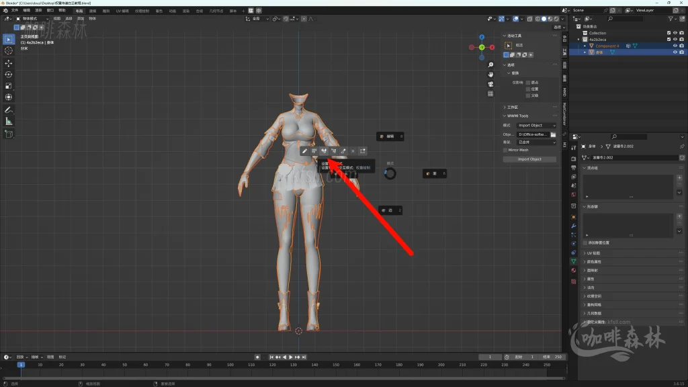Toggle visibility eye for Component 4
This screenshot has width=688, height=387.
[x=675, y=46]
